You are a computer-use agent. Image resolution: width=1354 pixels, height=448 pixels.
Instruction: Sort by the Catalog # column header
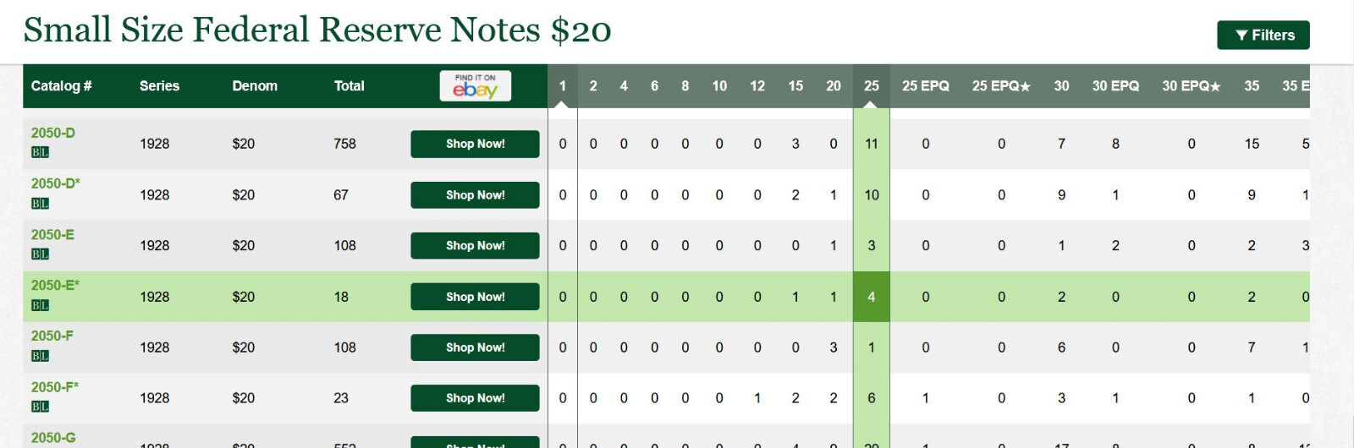(61, 85)
